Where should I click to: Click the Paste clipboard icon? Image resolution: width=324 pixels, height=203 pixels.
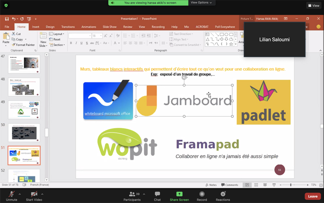tap(6, 37)
